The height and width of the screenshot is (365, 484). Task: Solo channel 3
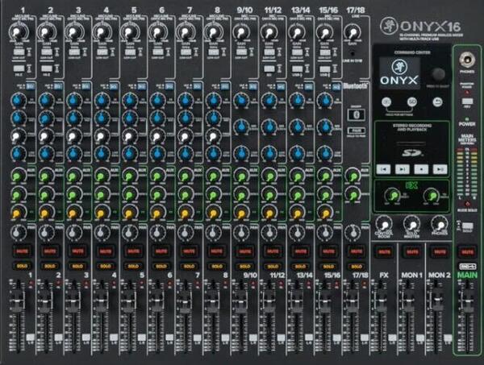77,266
